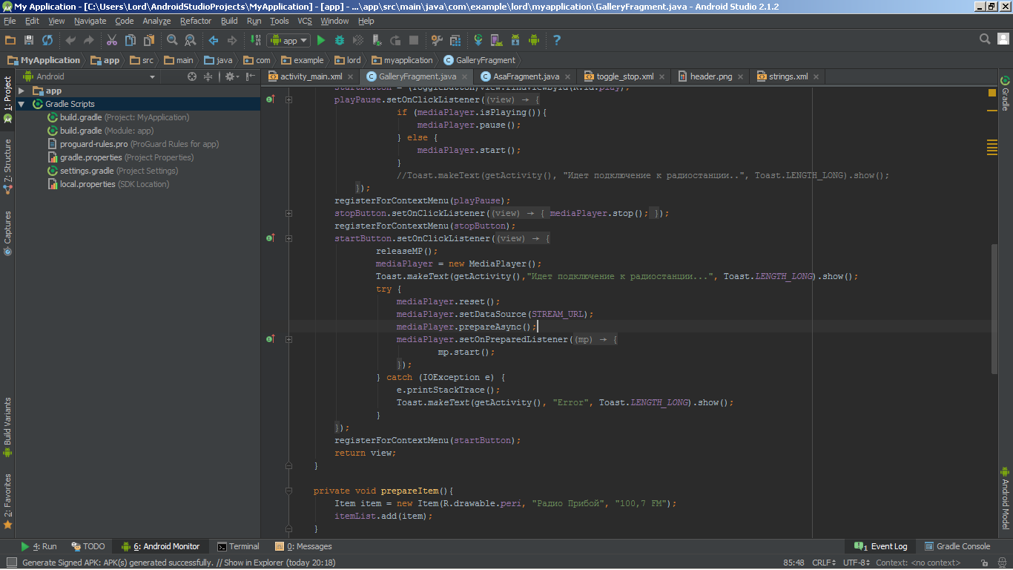Click the Stop square toolbar icon
The width and height of the screenshot is (1013, 570).
tap(414, 40)
